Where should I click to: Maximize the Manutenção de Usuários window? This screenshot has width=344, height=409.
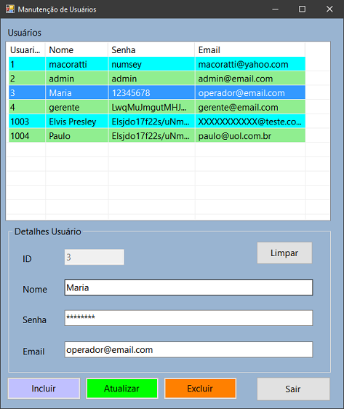pos(302,9)
